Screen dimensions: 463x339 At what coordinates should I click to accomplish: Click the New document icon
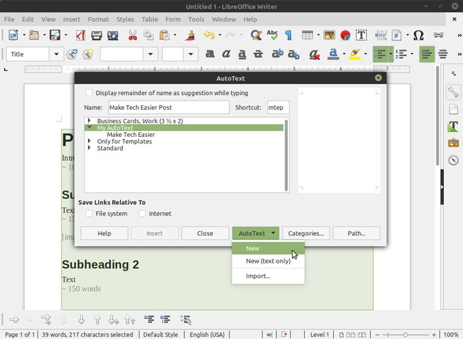click(x=13, y=35)
